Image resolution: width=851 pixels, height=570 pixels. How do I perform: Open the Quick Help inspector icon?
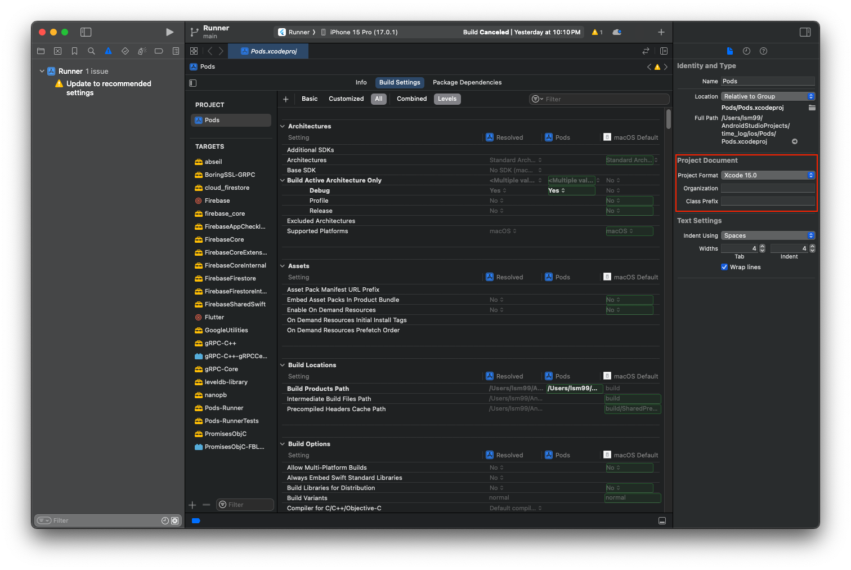(x=763, y=51)
